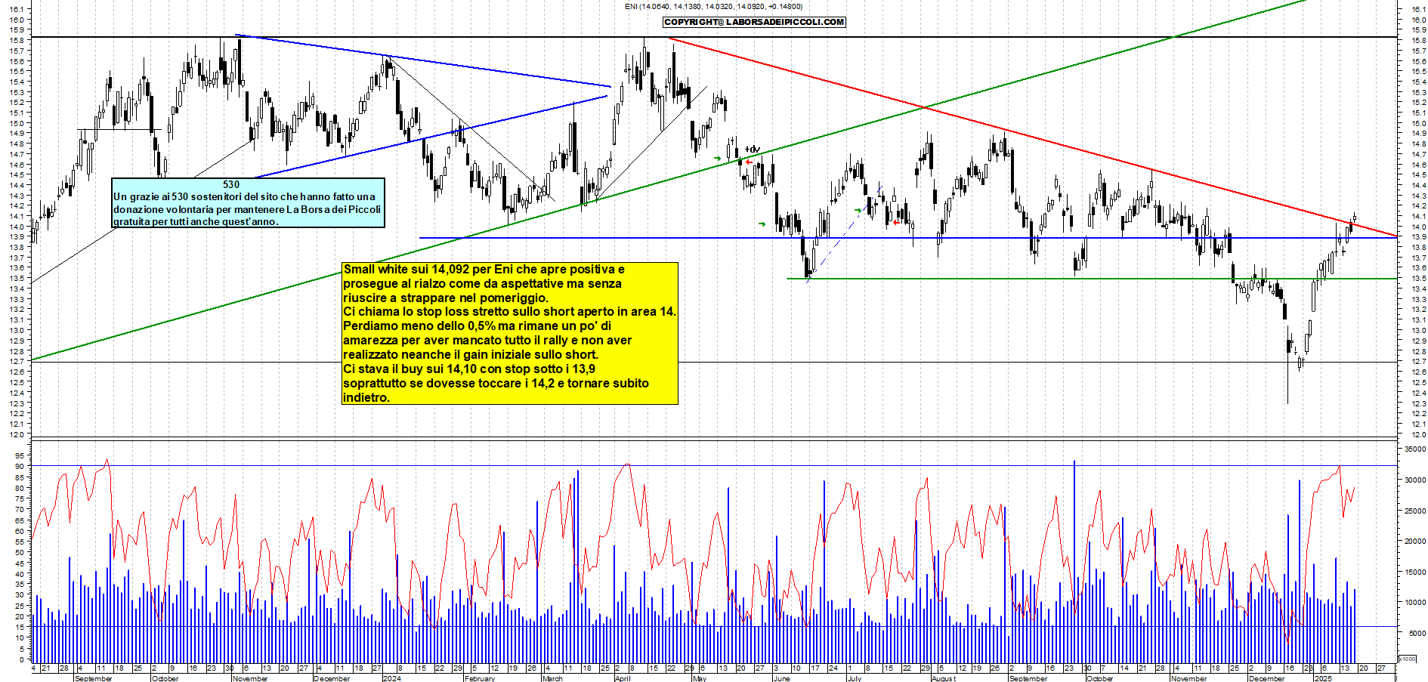Screen dimensions: 1428x682
Task: Click the "Small white sui 14,092" annotation line
Action: click(484, 270)
